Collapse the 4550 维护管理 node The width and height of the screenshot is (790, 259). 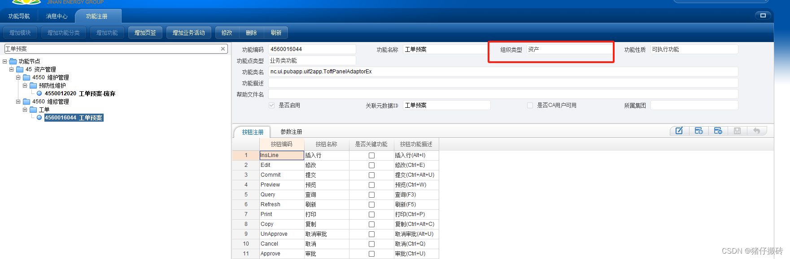click(18, 77)
